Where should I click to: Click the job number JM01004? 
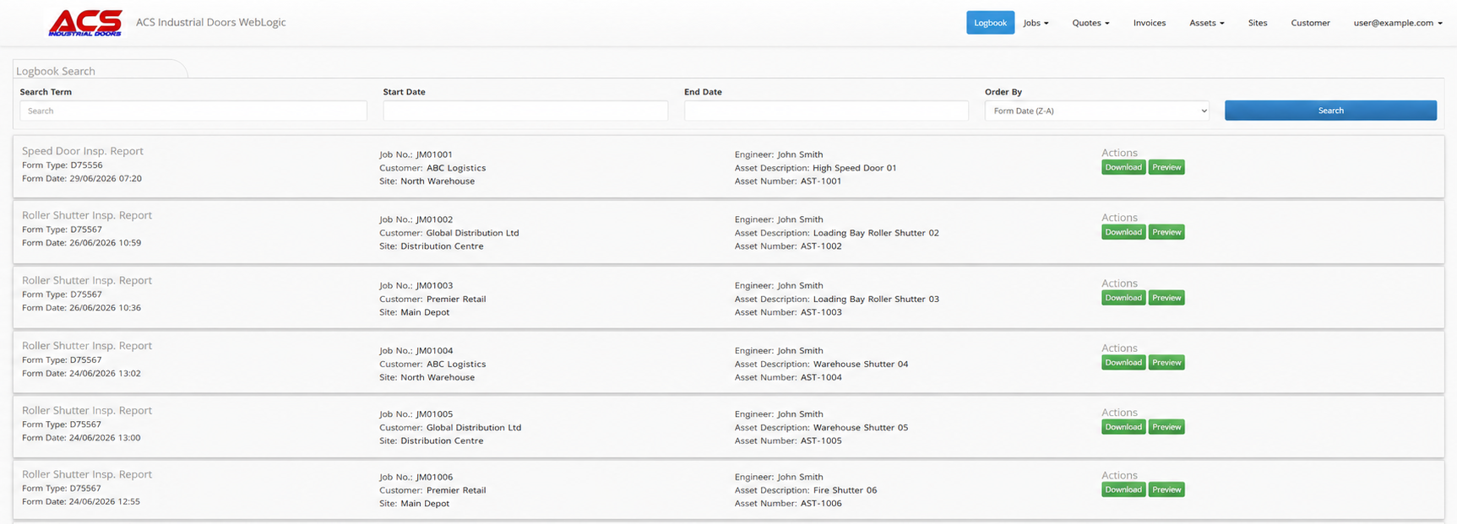[434, 350]
